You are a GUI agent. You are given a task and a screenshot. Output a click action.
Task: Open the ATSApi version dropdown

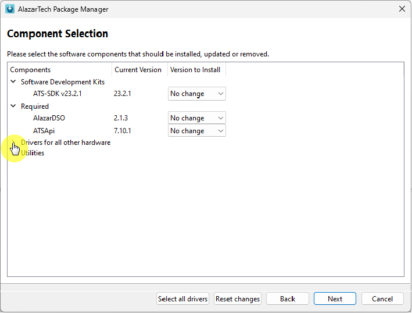tap(197, 131)
